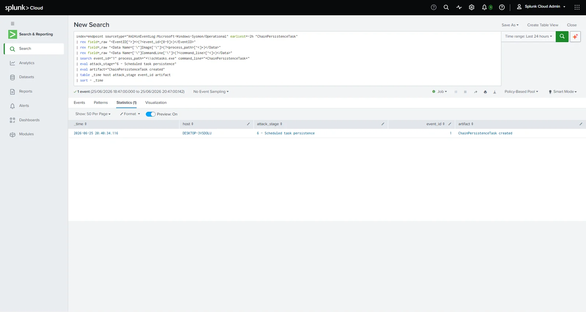Open the Format dropdown
Screen dimensions: 586x312
(x=130, y=114)
